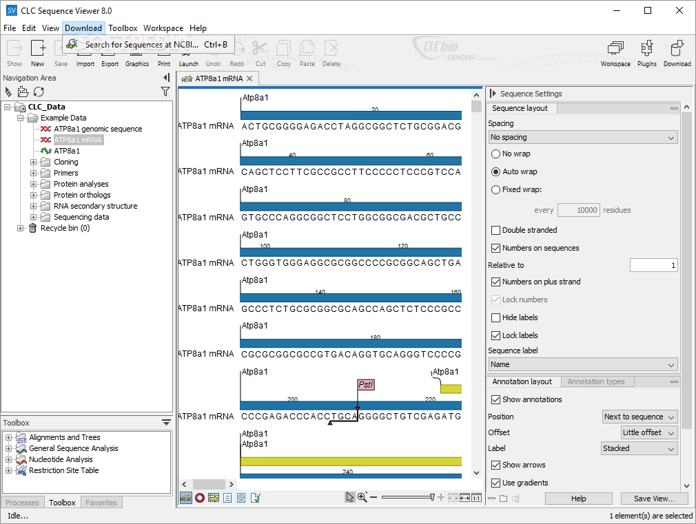Show the circular sequence view icon
The height and width of the screenshot is (524, 696).
(x=200, y=498)
